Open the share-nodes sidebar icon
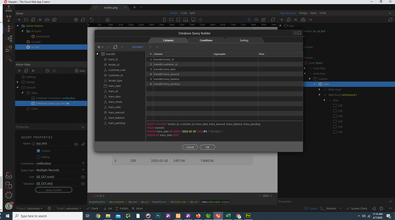This screenshot has width=395, height=220. (9, 38)
